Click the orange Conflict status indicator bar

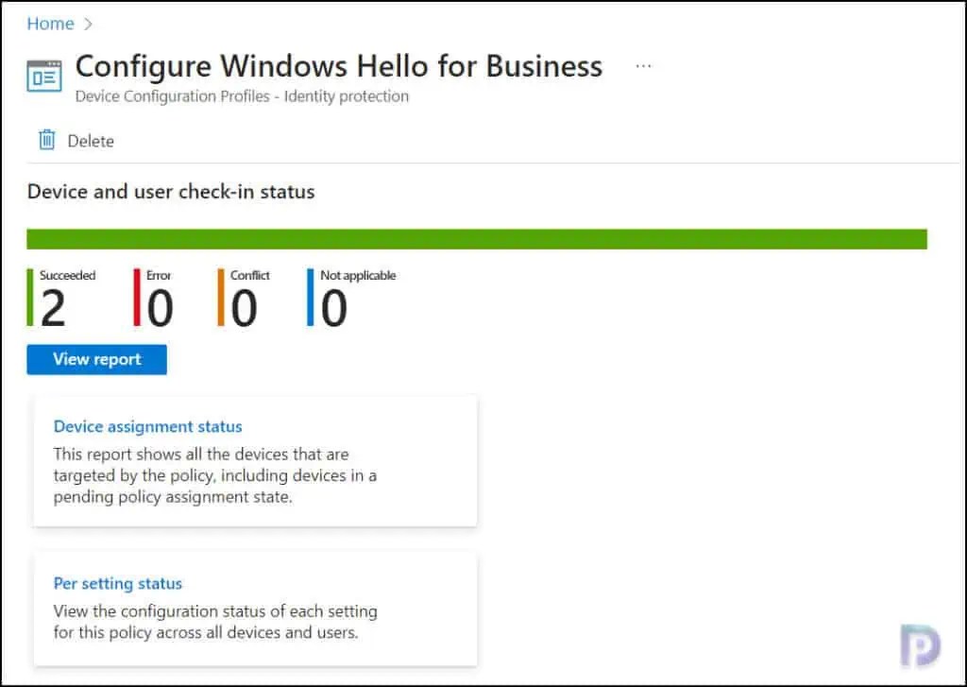point(222,298)
